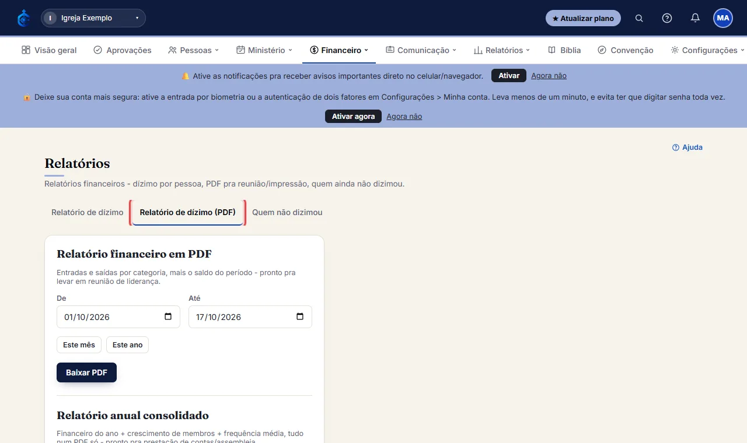Viewport: 747px width, 443px height.
Task: Click the Aprovações checkmark icon
Action: tap(97, 50)
